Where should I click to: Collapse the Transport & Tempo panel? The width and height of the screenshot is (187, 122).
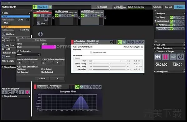click(155, 51)
